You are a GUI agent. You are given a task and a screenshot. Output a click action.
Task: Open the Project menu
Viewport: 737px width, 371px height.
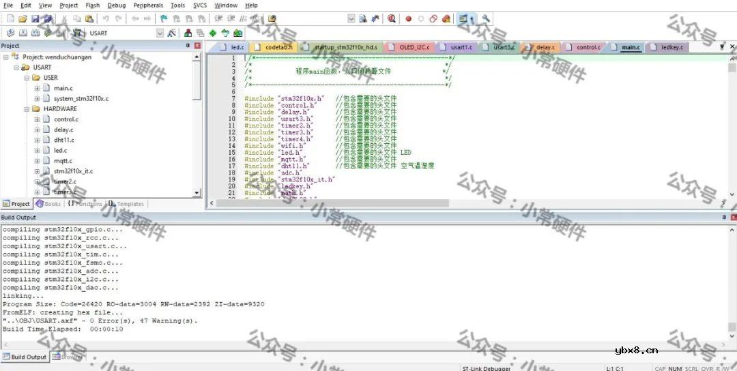tap(69, 5)
